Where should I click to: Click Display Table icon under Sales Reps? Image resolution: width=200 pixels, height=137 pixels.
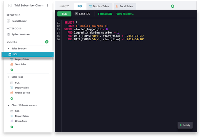12,88
